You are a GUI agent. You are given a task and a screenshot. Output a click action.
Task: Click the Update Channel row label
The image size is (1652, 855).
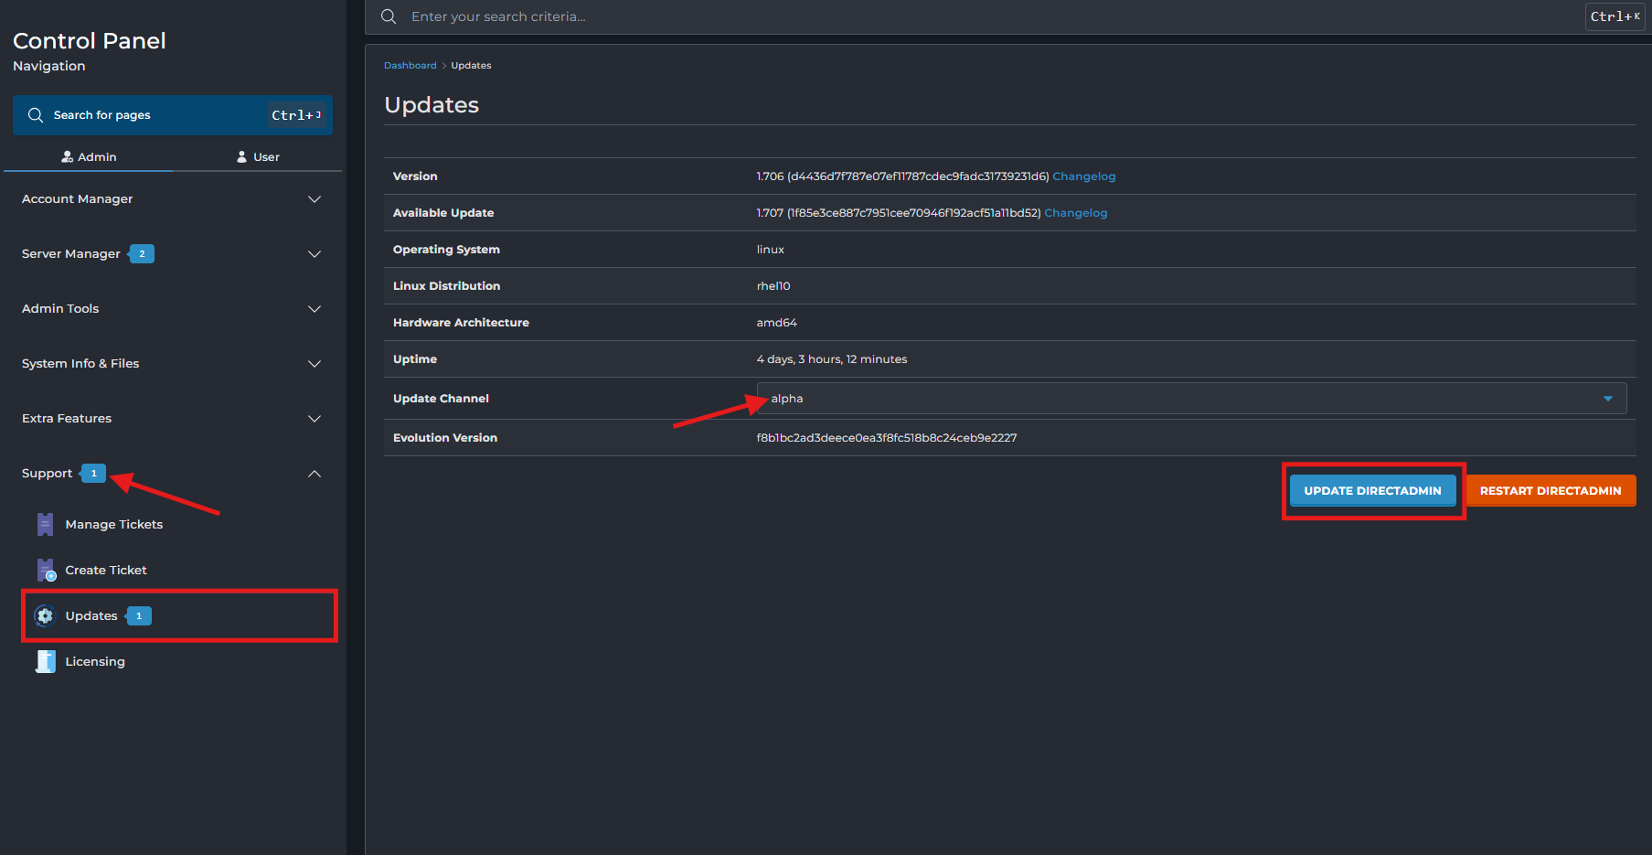click(x=441, y=399)
